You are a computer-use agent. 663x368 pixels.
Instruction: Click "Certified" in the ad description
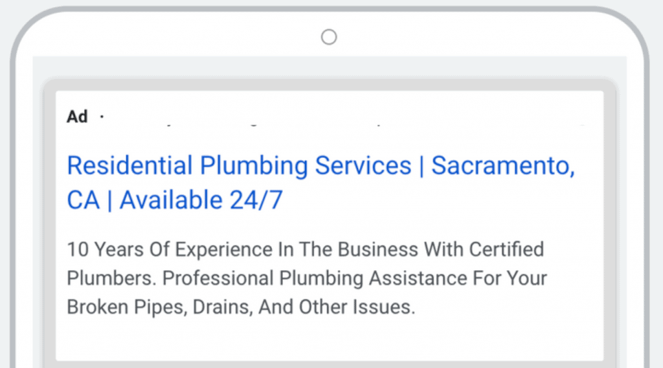pos(506,249)
